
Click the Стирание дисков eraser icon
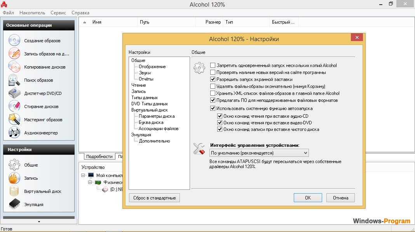click(14, 107)
